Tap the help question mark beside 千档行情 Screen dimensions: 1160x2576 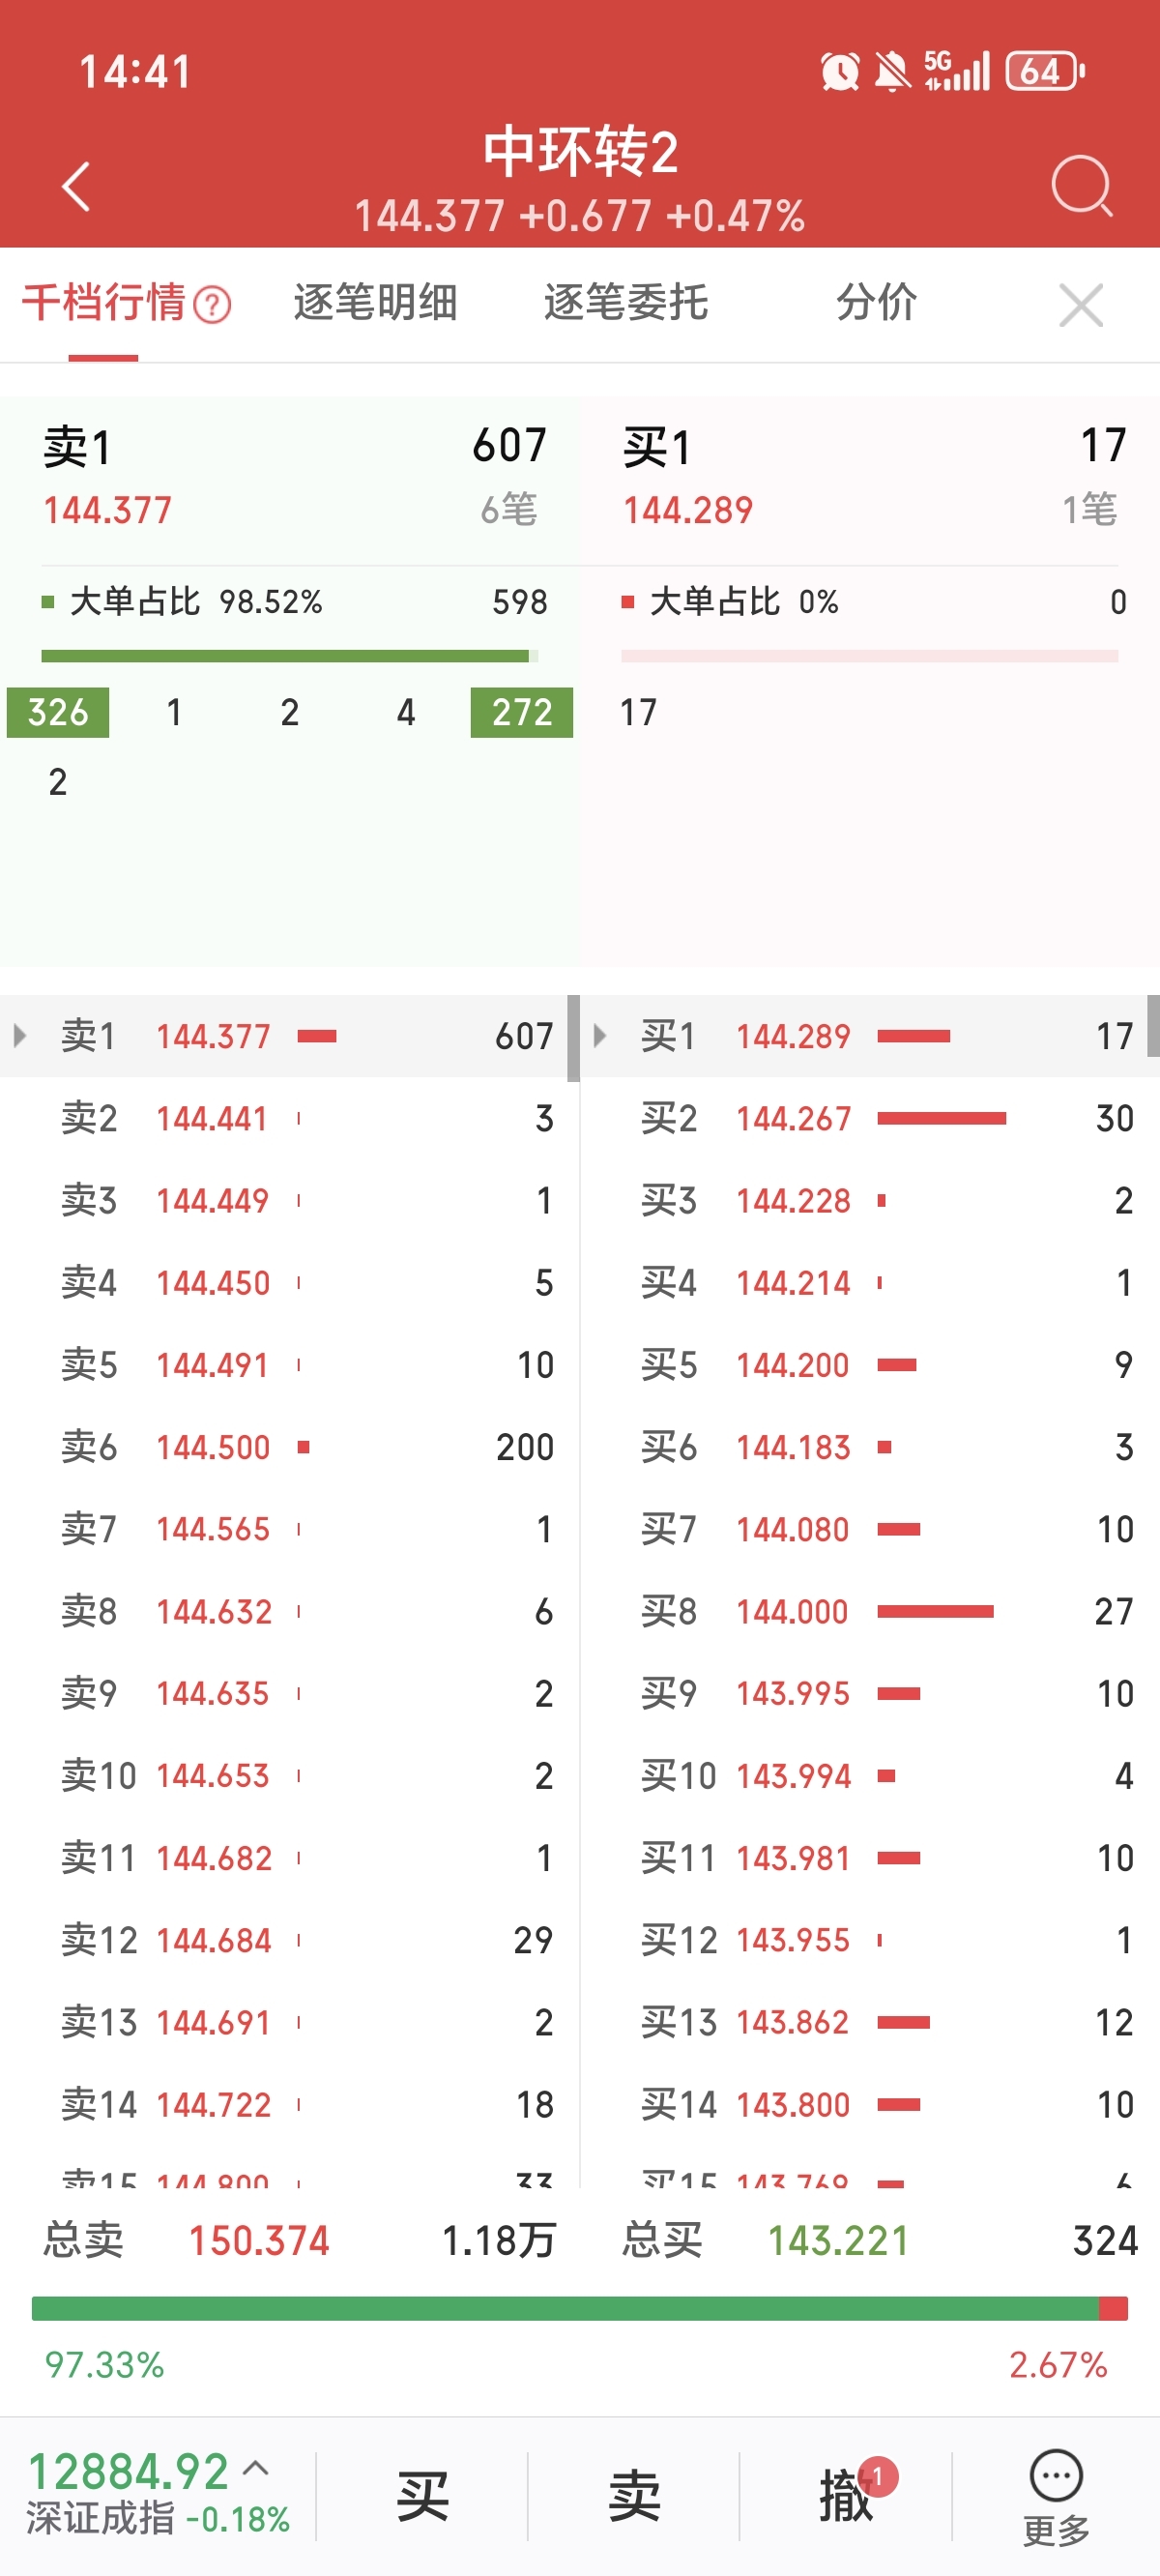pyautogui.click(x=212, y=304)
